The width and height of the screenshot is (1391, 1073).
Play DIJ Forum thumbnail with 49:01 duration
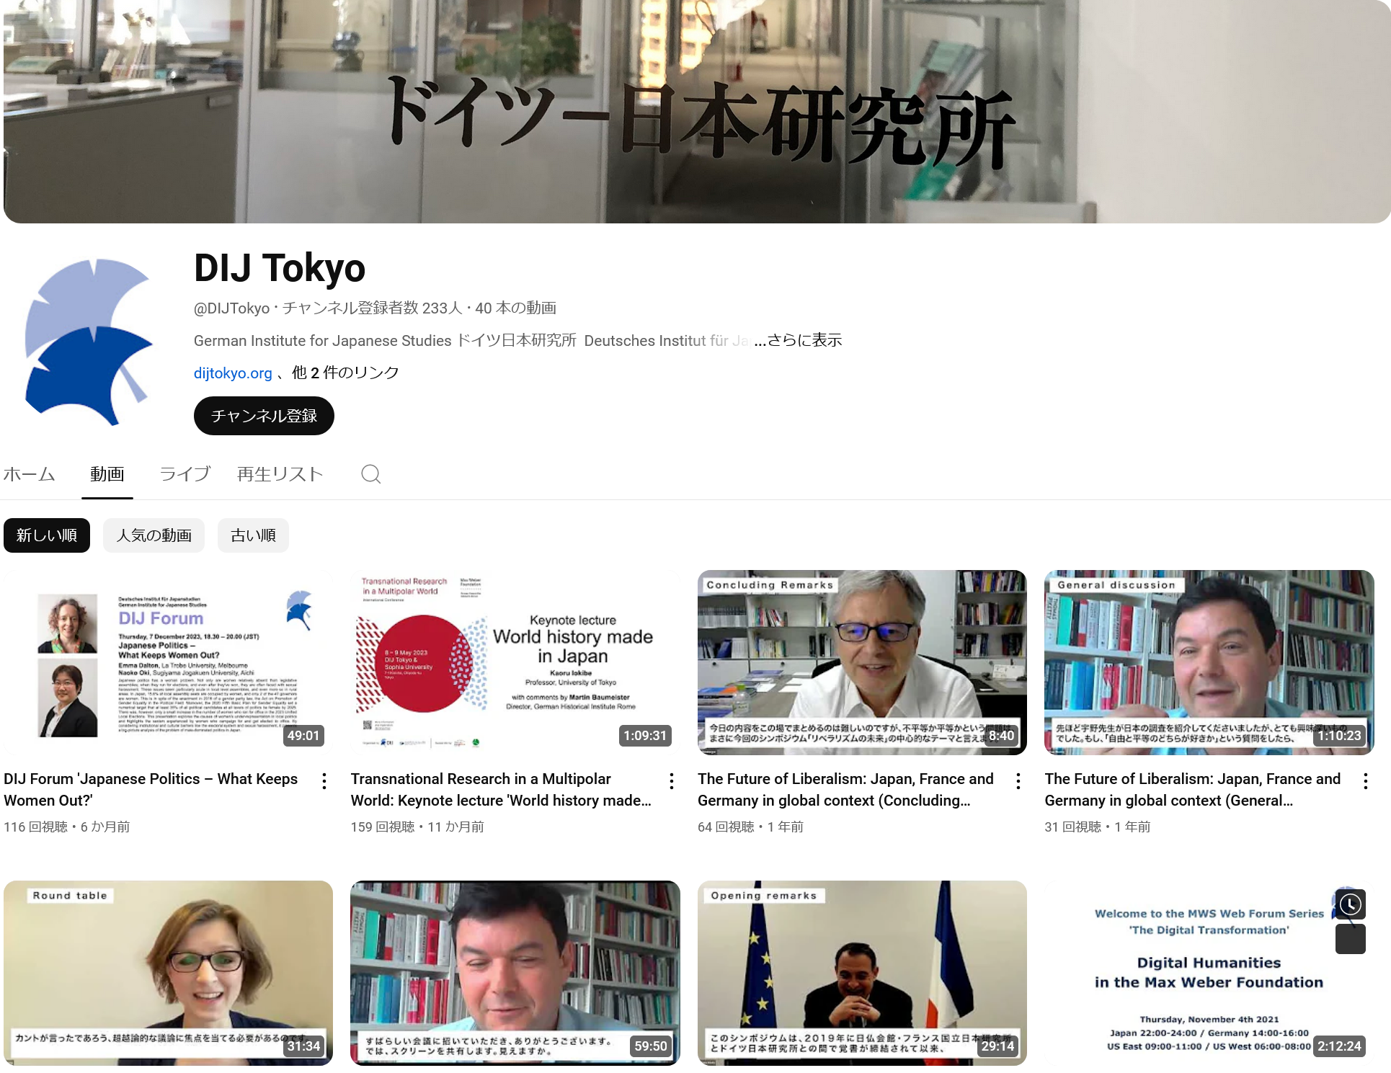168,662
